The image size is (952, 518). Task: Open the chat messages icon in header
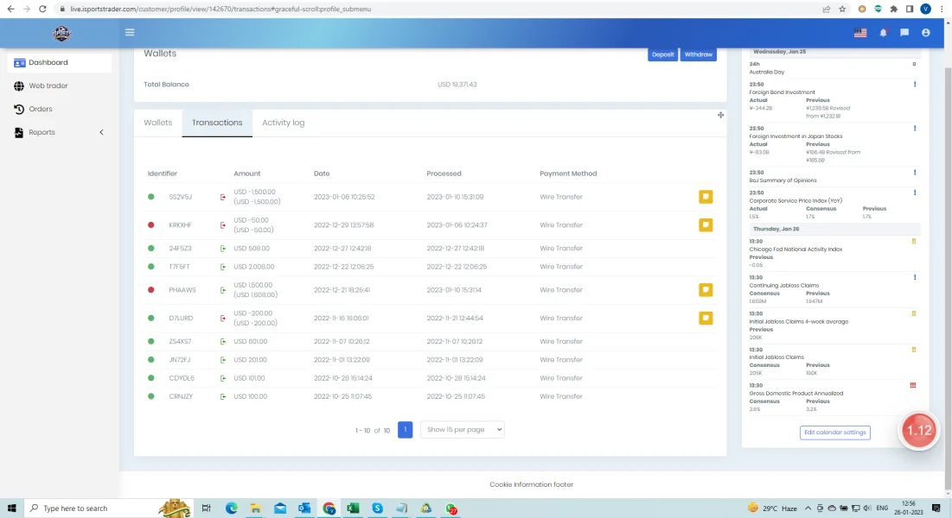point(904,33)
